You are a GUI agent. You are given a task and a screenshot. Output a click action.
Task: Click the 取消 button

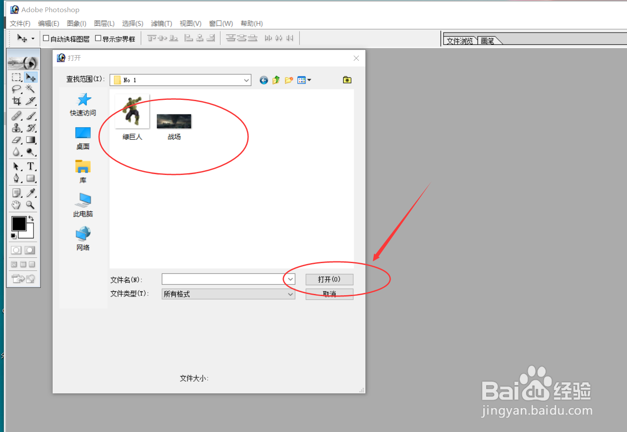329,294
